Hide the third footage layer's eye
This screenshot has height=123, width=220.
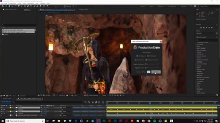1,115
